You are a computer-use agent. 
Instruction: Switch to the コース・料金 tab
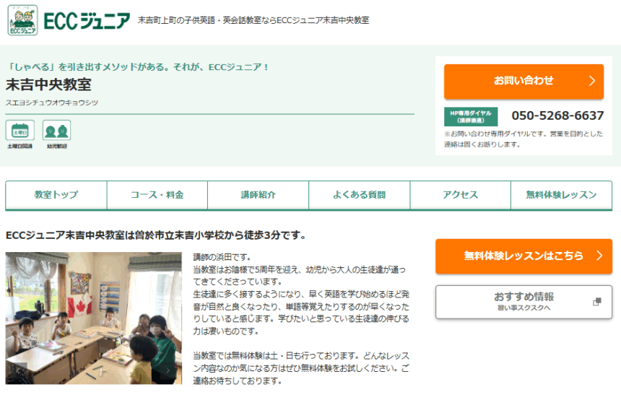click(157, 195)
